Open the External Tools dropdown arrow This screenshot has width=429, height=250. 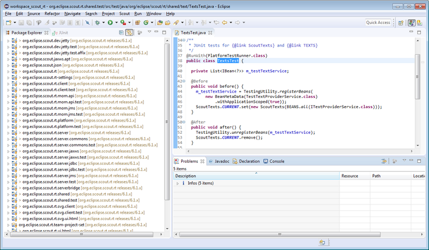(x=129, y=22)
